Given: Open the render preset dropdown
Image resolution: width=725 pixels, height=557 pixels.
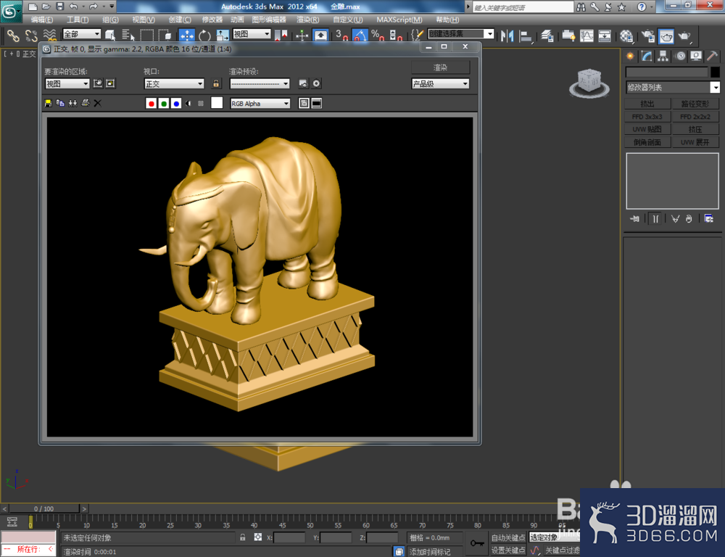Looking at the screenshot, I should [260, 83].
